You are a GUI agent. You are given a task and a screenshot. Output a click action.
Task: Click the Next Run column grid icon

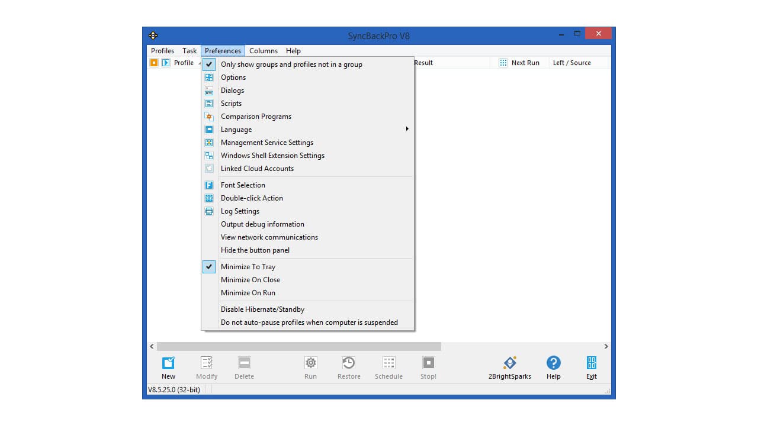503,63
